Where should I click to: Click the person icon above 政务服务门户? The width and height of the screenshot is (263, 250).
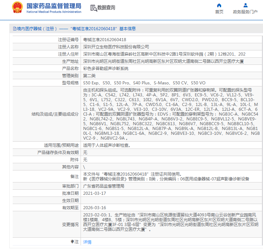tap(245, 5)
